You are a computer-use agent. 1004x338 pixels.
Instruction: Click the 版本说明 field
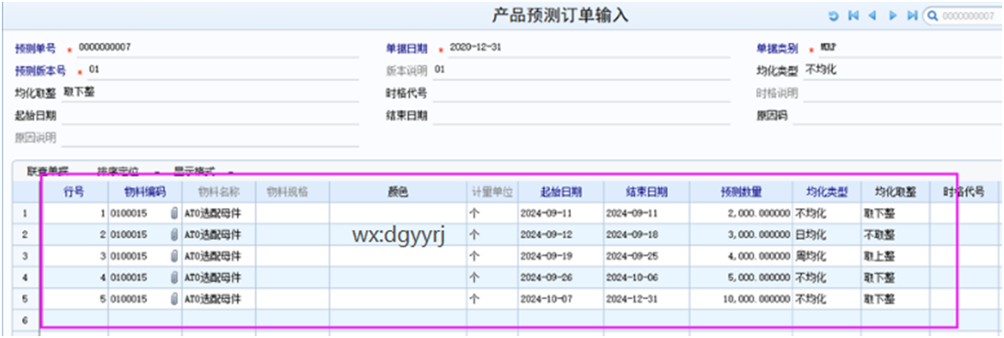(582, 71)
